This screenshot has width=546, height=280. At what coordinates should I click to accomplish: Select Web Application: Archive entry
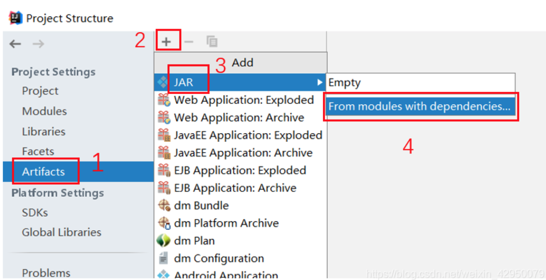(239, 118)
